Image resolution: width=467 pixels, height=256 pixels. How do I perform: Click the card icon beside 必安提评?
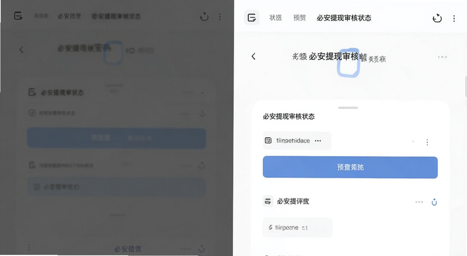(x=268, y=201)
